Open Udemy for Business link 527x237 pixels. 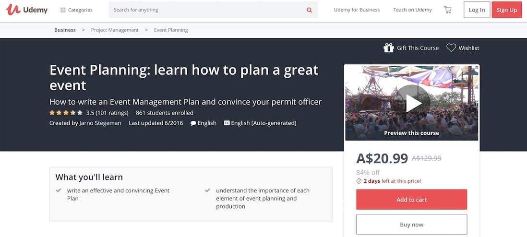[357, 10]
